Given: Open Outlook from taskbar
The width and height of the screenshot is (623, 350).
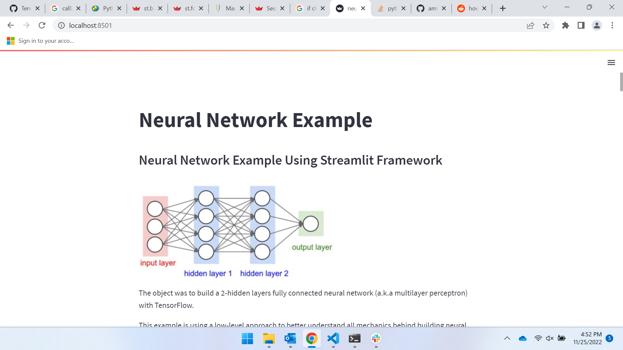Looking at the screenshot, I should (x=290, y=339).
